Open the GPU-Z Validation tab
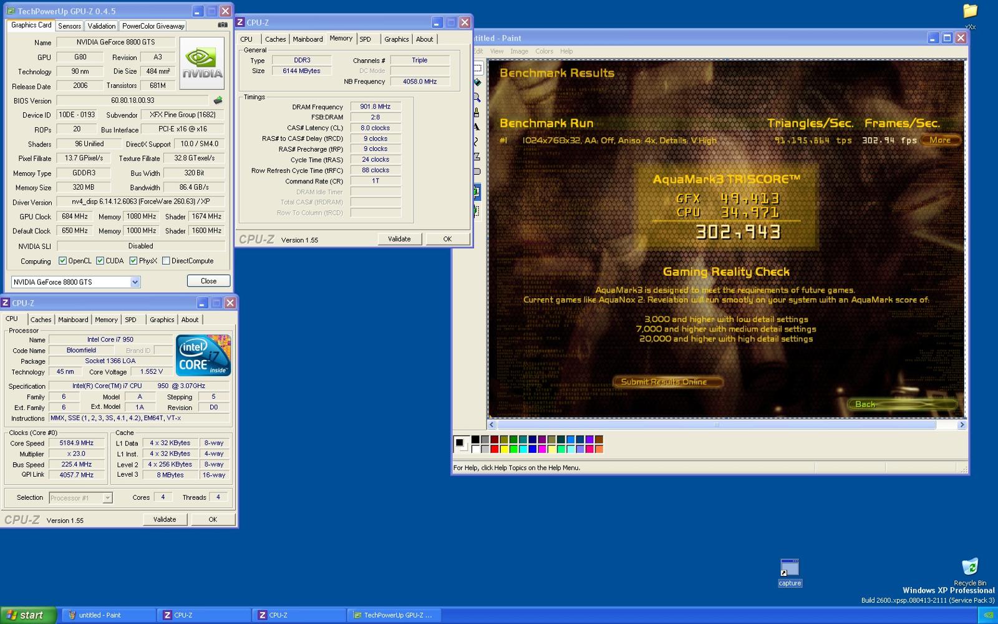The width and height of the screenshot is (998, 624). [x=101, y=26]
